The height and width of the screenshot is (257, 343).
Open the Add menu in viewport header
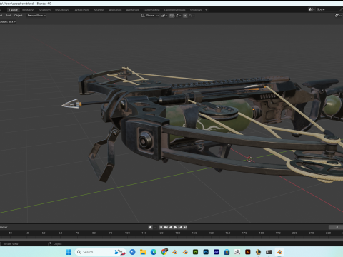(x=8, y=16)
